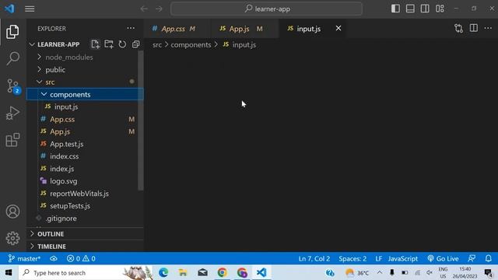Viewport: 498px width, 280px height.
Task: Open the feedback icon in status bar
Action: 472,259
